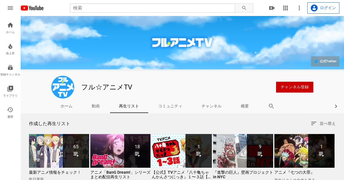344x180 pixels.
Task: Switch to the 動画 tab
Action: pyautogui.click(x=96, y=106)
